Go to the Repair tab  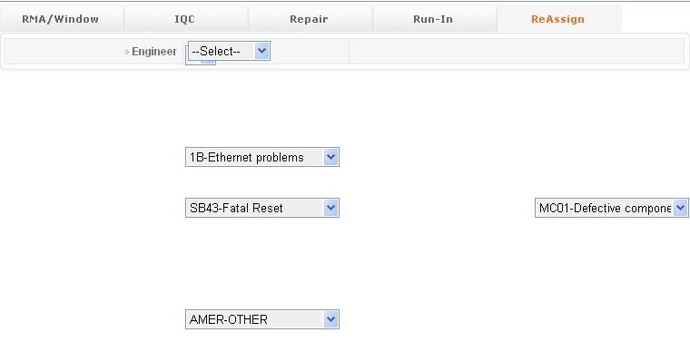pyautogui.click(x=309, y=19)
